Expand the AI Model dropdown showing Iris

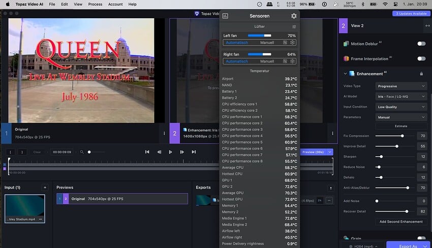click(x=401, y=96)
